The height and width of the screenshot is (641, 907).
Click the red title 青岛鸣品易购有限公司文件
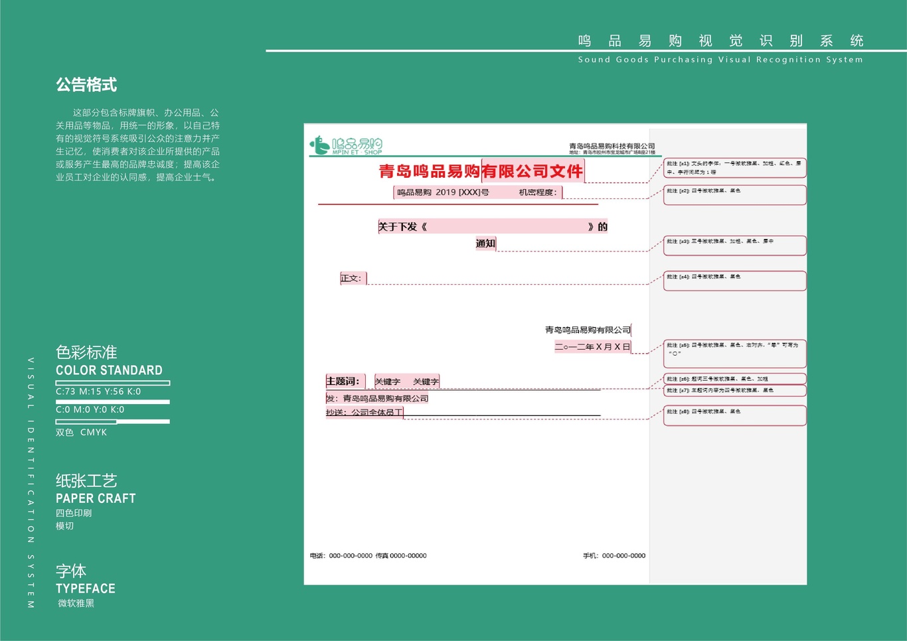coord(481,171)
